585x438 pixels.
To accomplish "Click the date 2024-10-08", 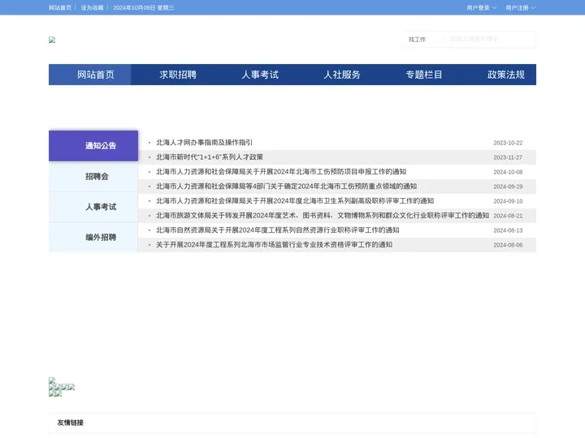I will (x=508, y=172).
